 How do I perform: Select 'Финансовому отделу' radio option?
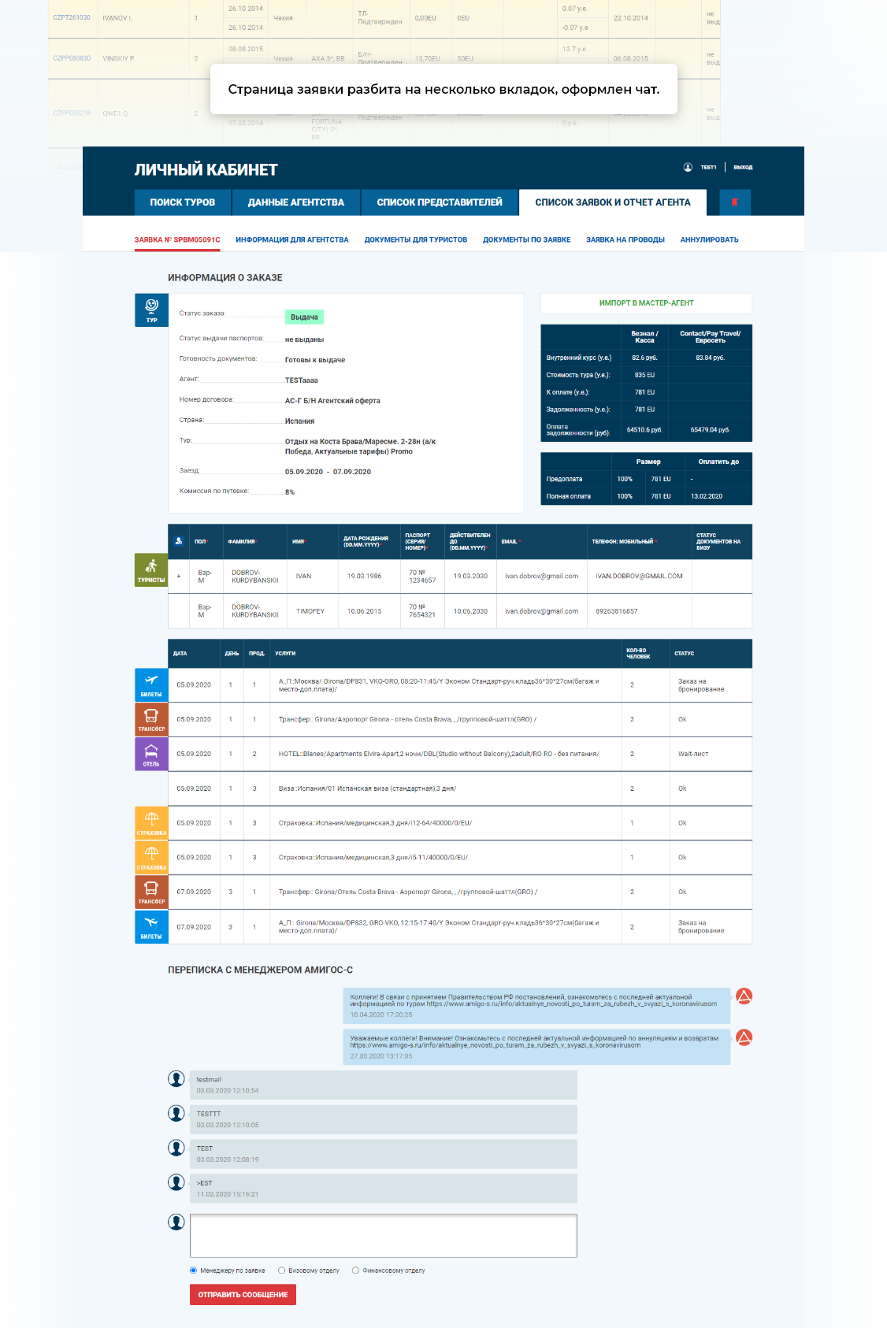tap(356, 1271)
